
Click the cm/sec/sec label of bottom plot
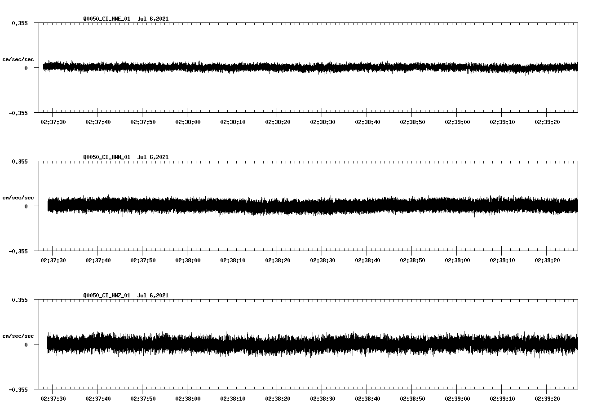click(x=18, y=336)
